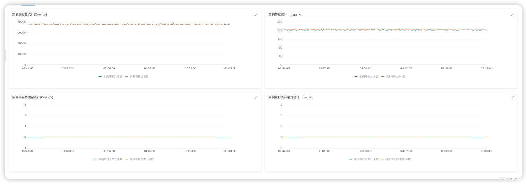Click the 04:32:00 time label in bandwidth chart
This screenshot has height=184, width=527.
[406, 68]
